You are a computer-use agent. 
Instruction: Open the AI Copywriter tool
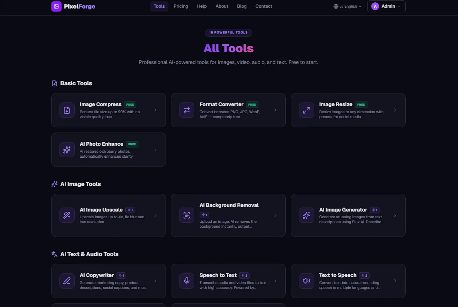pos(108,281)
